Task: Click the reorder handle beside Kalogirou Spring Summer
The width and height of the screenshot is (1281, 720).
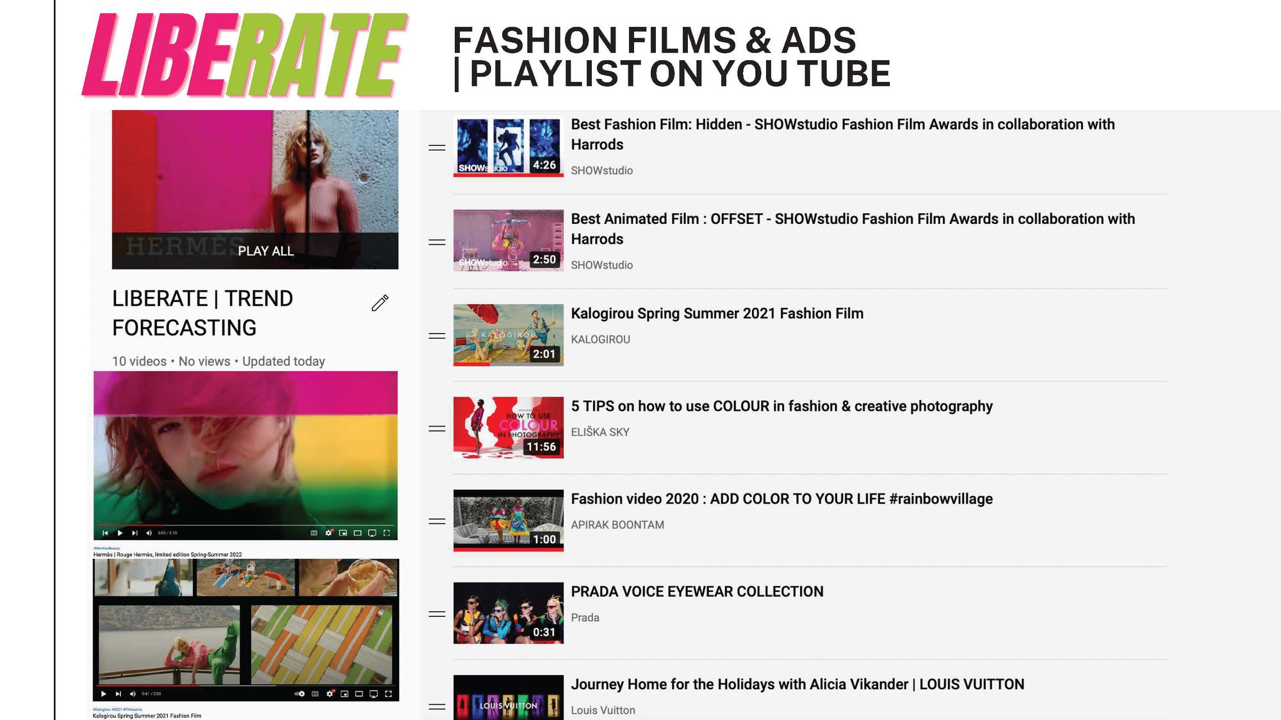Action: tap(437, 335)
